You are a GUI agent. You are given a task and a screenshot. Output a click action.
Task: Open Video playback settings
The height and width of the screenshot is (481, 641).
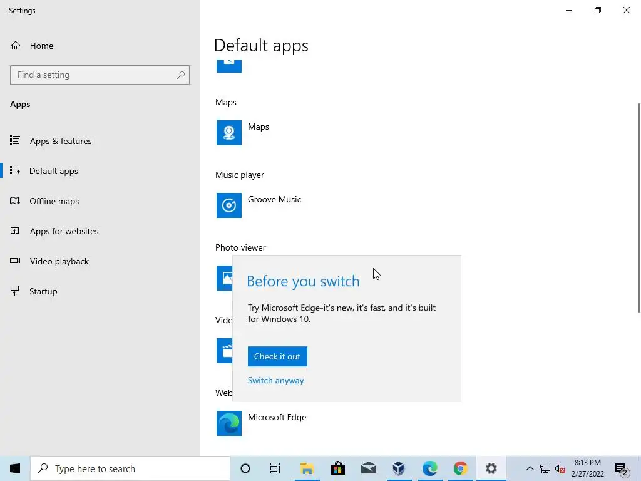[59, 261]
